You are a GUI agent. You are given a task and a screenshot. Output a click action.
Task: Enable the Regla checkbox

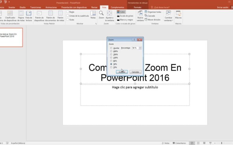pos(68,12)
